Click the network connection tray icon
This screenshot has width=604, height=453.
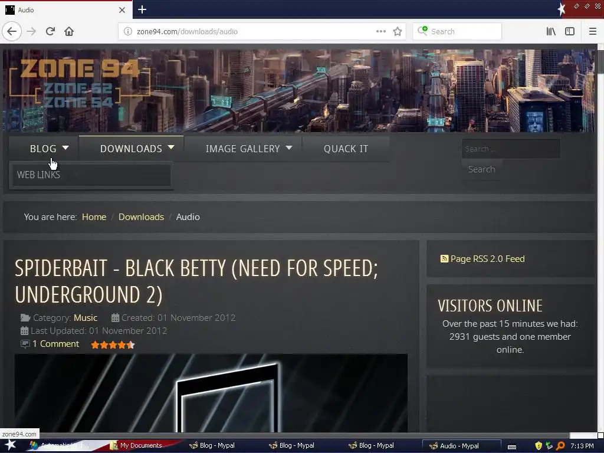click(549, 446)
